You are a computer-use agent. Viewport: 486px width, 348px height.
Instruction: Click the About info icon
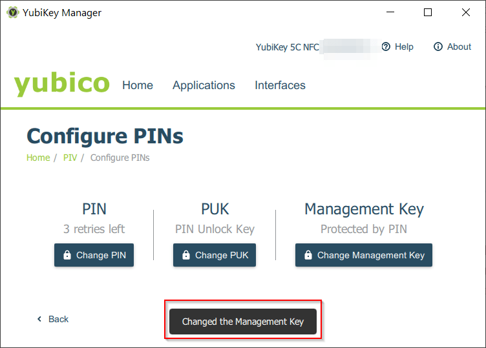tap(438, 46)
